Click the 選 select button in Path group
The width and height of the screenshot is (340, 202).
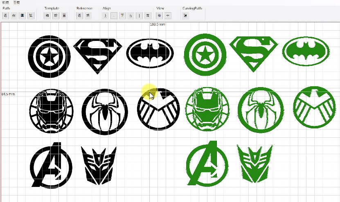pyautogui.click(x=6, y=16)
